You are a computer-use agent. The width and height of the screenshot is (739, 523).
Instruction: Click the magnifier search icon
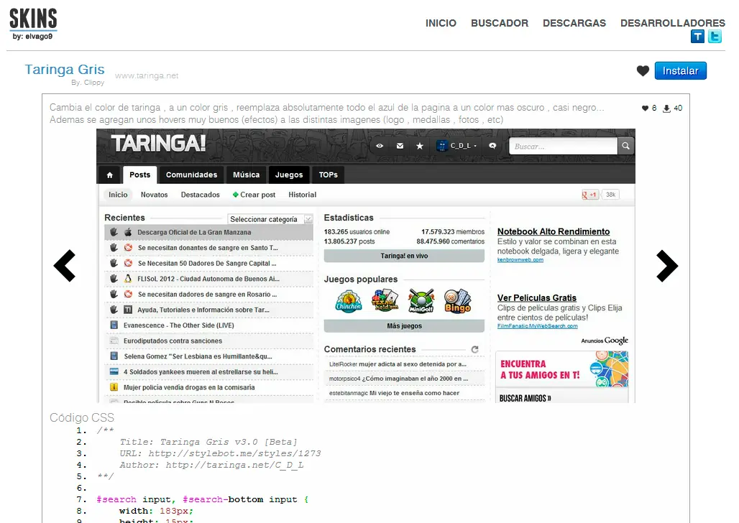(x=625, y=146)
